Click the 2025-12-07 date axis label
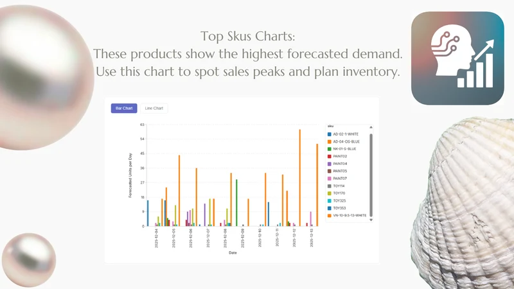Viewport: 514px width, 289px height. coord(208,238)
